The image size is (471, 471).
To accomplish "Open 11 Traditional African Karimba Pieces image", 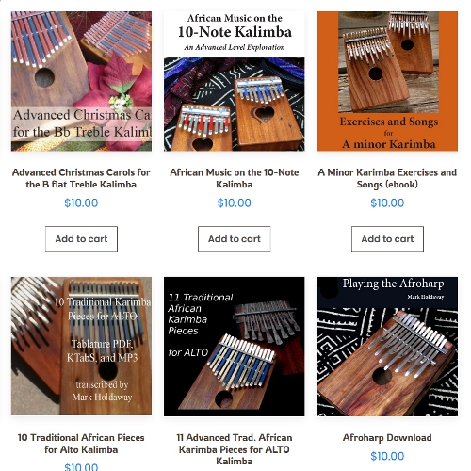I will [x=235, y=347].
